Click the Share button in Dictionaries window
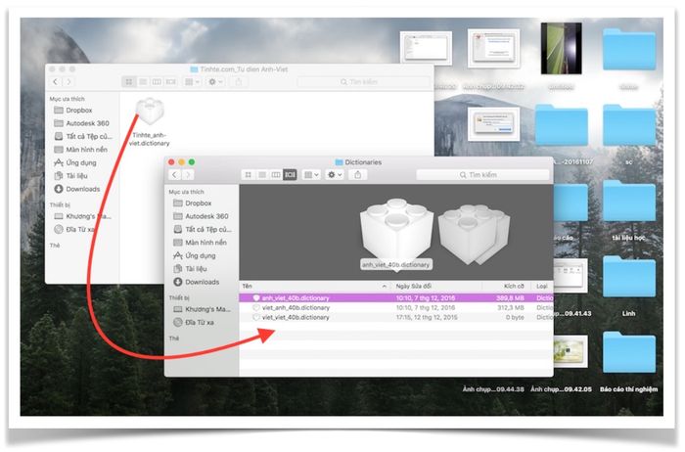 359,174
